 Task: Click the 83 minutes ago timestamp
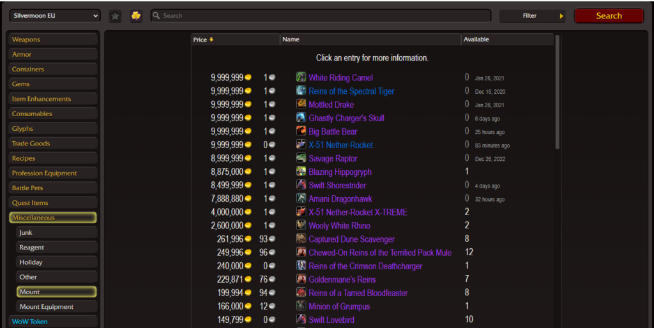pyautogui.click(x=492, y=145)
